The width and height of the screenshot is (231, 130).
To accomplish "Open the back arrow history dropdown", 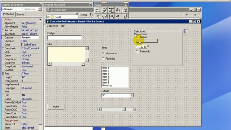I will click(191, 15).
